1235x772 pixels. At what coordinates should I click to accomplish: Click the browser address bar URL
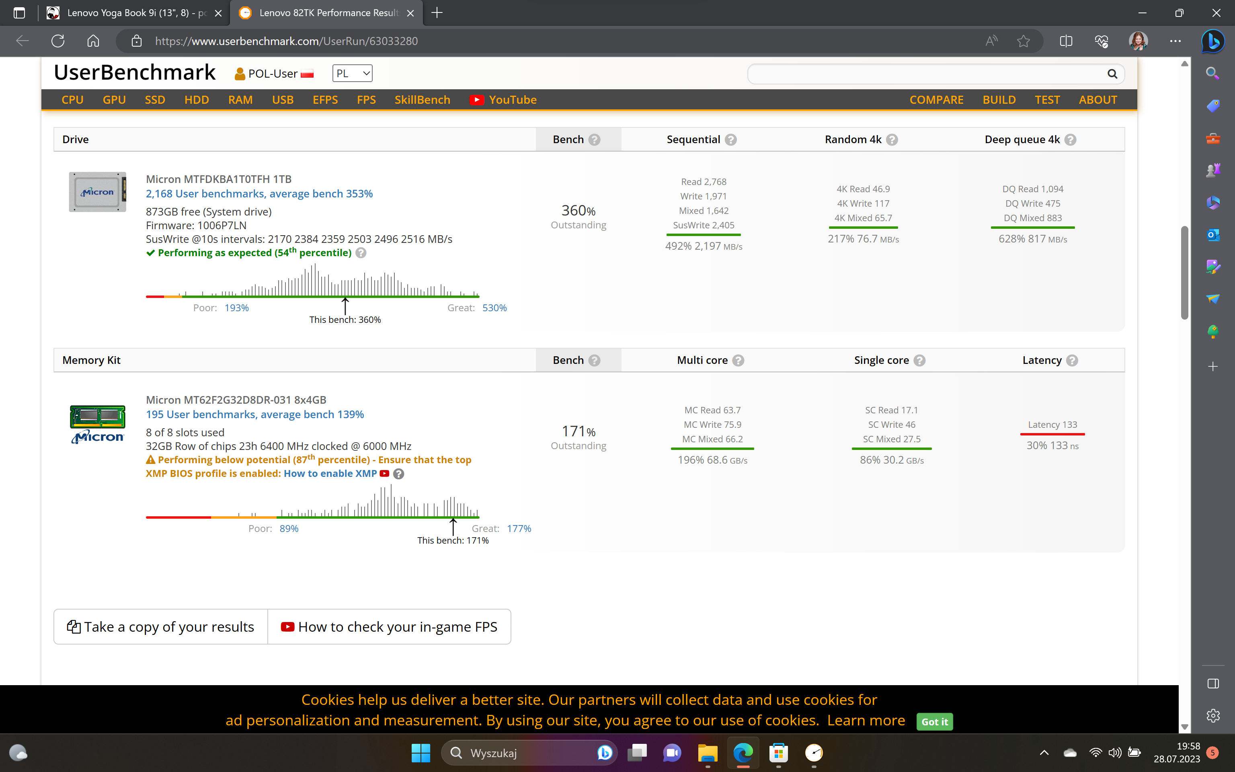[x=286, y=41]
